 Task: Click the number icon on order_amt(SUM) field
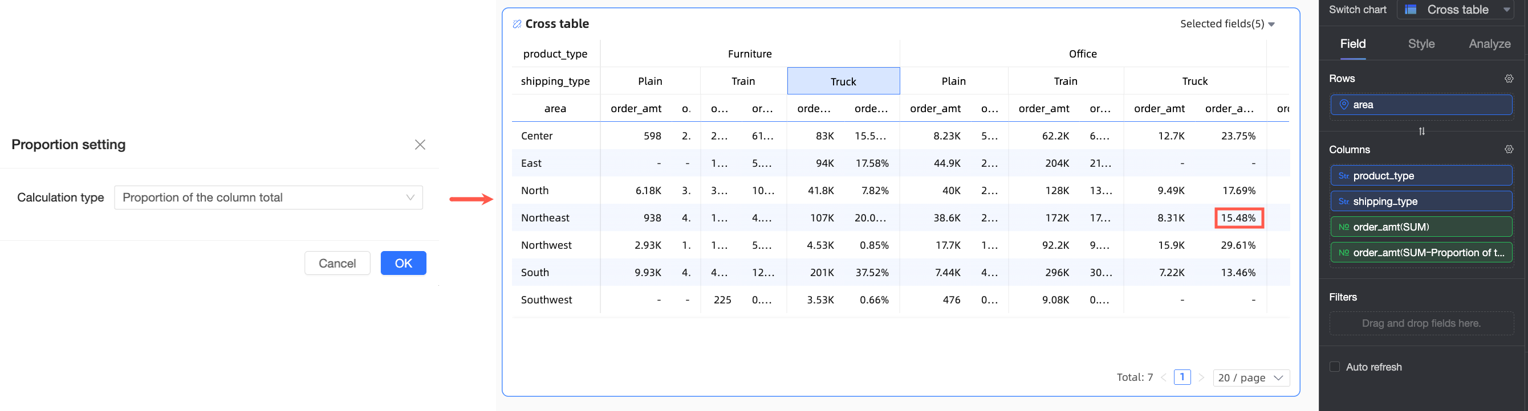1343,227
